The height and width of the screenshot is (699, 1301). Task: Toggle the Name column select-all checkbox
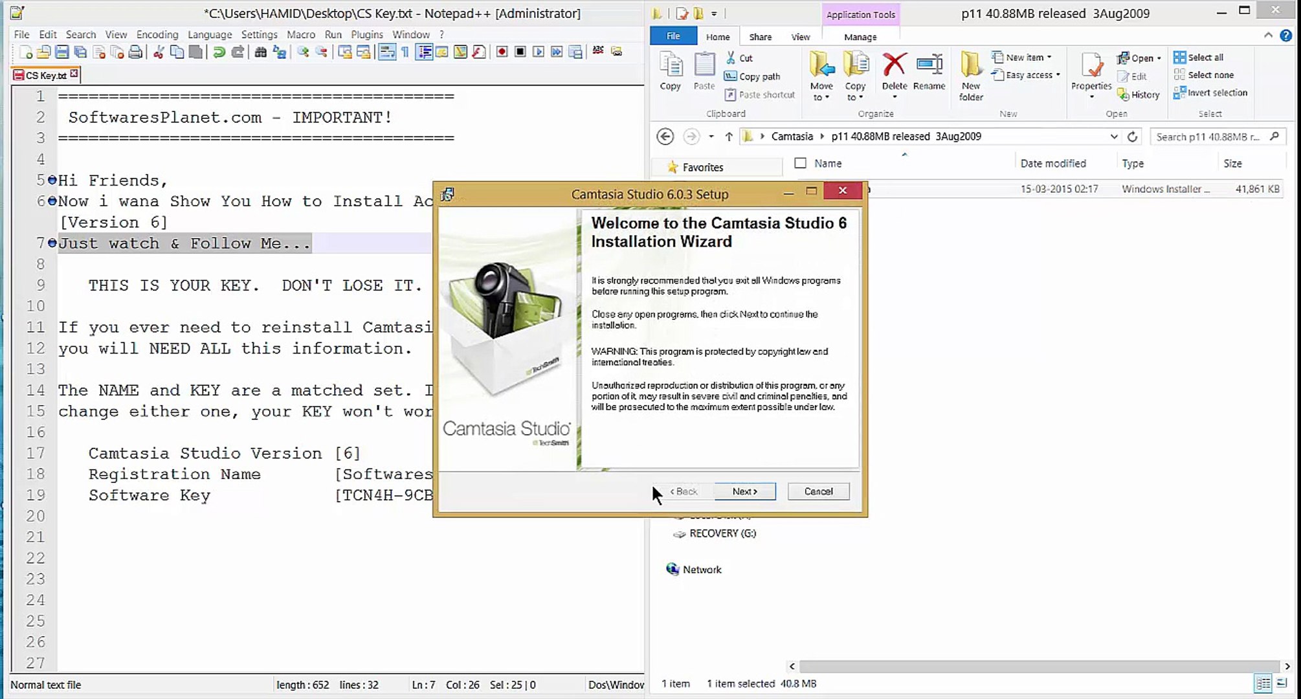(x=801, y=163)
